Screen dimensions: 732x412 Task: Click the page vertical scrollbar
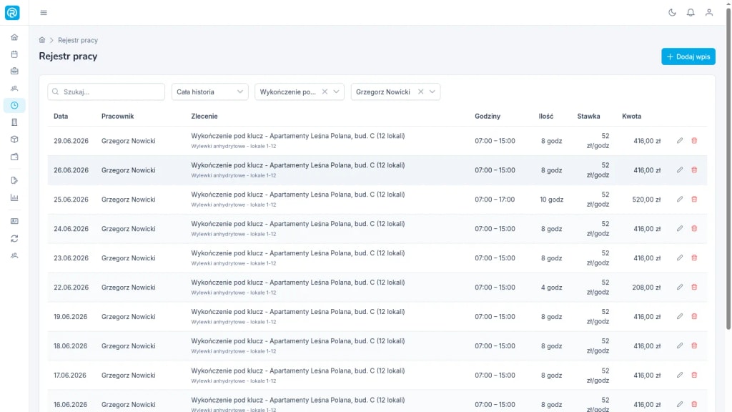click(728, 168)
